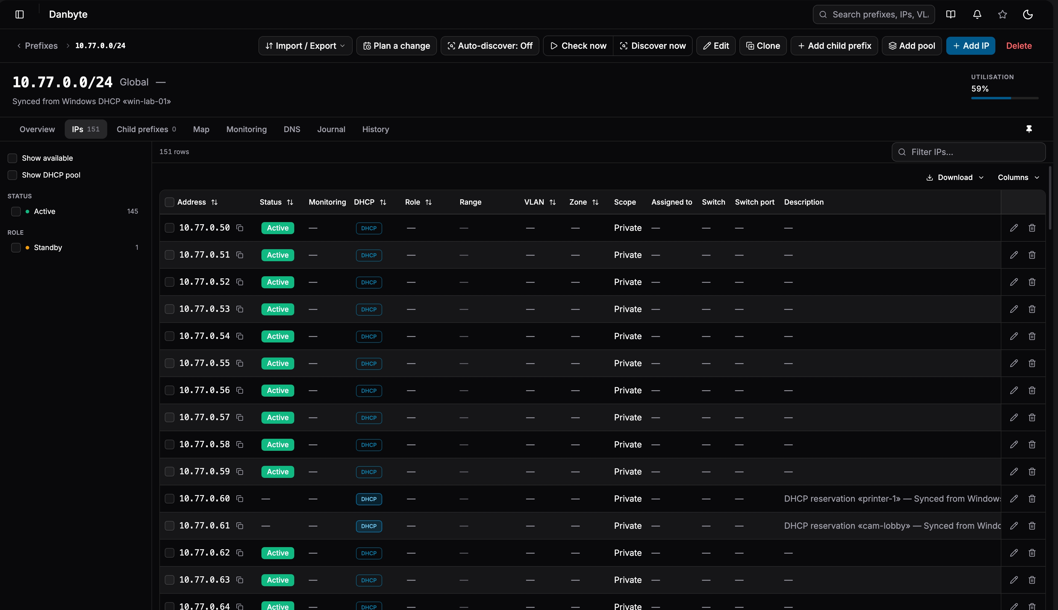Check the Active status filter
Image resolution: width=1058 pixels, height=610 pixels.
point(16,212)
